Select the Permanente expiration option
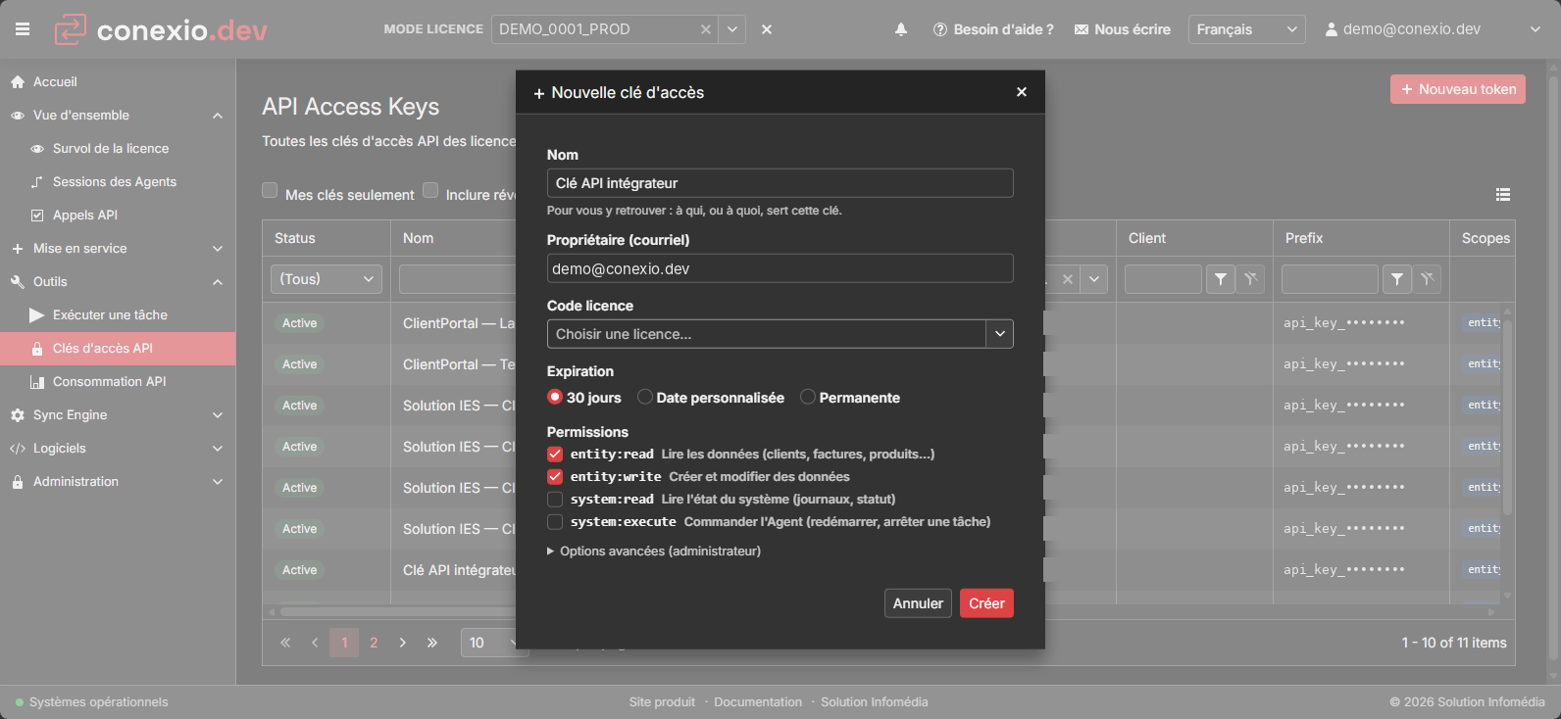The width and height of the screenshot is (1561, 719). 808,397
